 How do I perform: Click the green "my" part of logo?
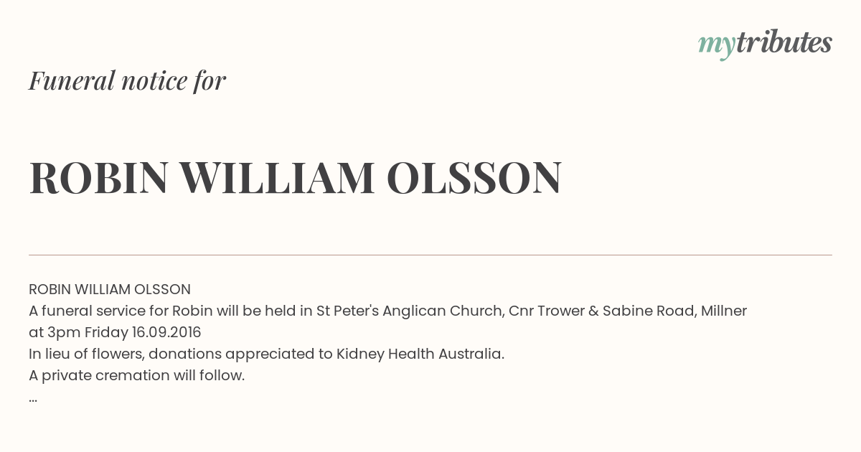pos(717,46)
